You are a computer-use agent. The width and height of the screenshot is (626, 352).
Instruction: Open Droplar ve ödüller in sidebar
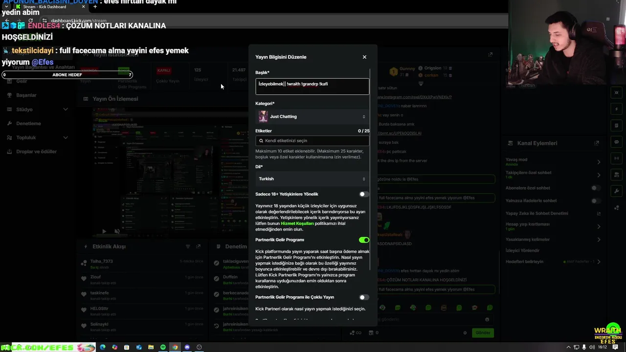tap(36, 152)
